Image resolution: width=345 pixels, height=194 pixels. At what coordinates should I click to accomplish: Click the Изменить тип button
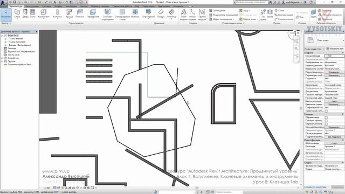tap(335, 49)
